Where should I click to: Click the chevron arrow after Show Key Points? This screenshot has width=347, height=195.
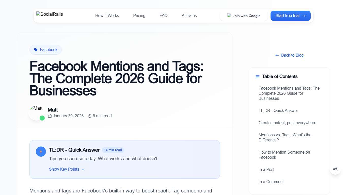(x=83, y=169)
